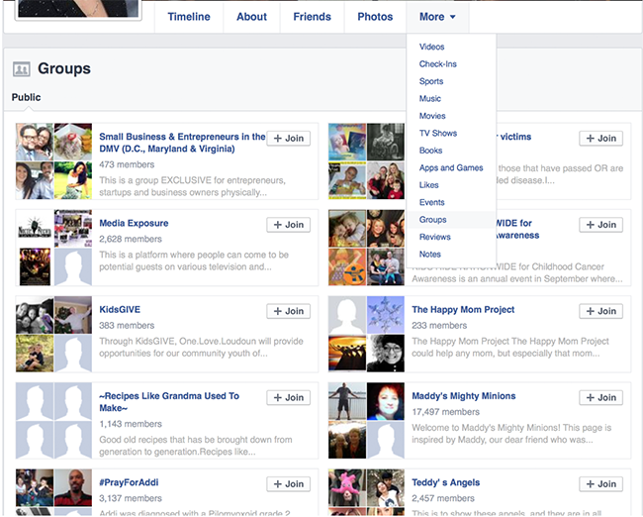Open ~Recipes Like Grandma Used To Make~ link
The width and height of the screenshot is (643, 517).
click(x=169, y=402)
